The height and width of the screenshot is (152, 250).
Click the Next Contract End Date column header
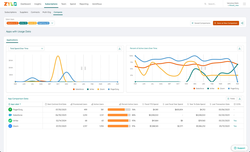[56, 104]
